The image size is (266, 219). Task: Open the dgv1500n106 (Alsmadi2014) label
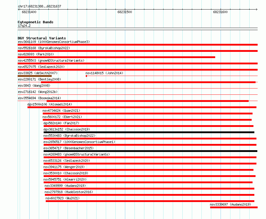[x=50, y=104]
